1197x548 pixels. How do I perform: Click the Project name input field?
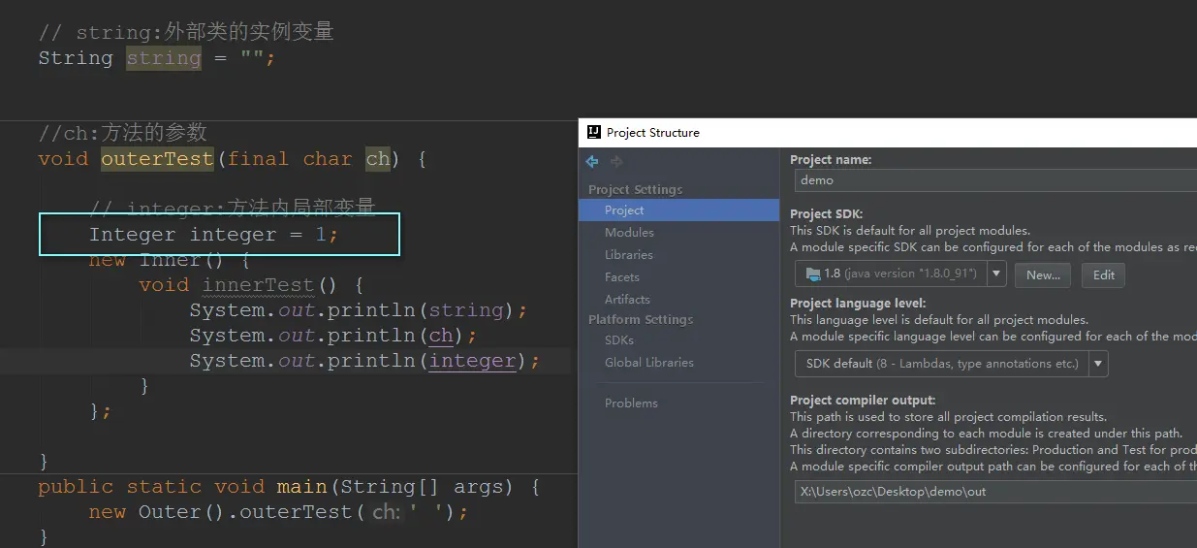(995, 180)
